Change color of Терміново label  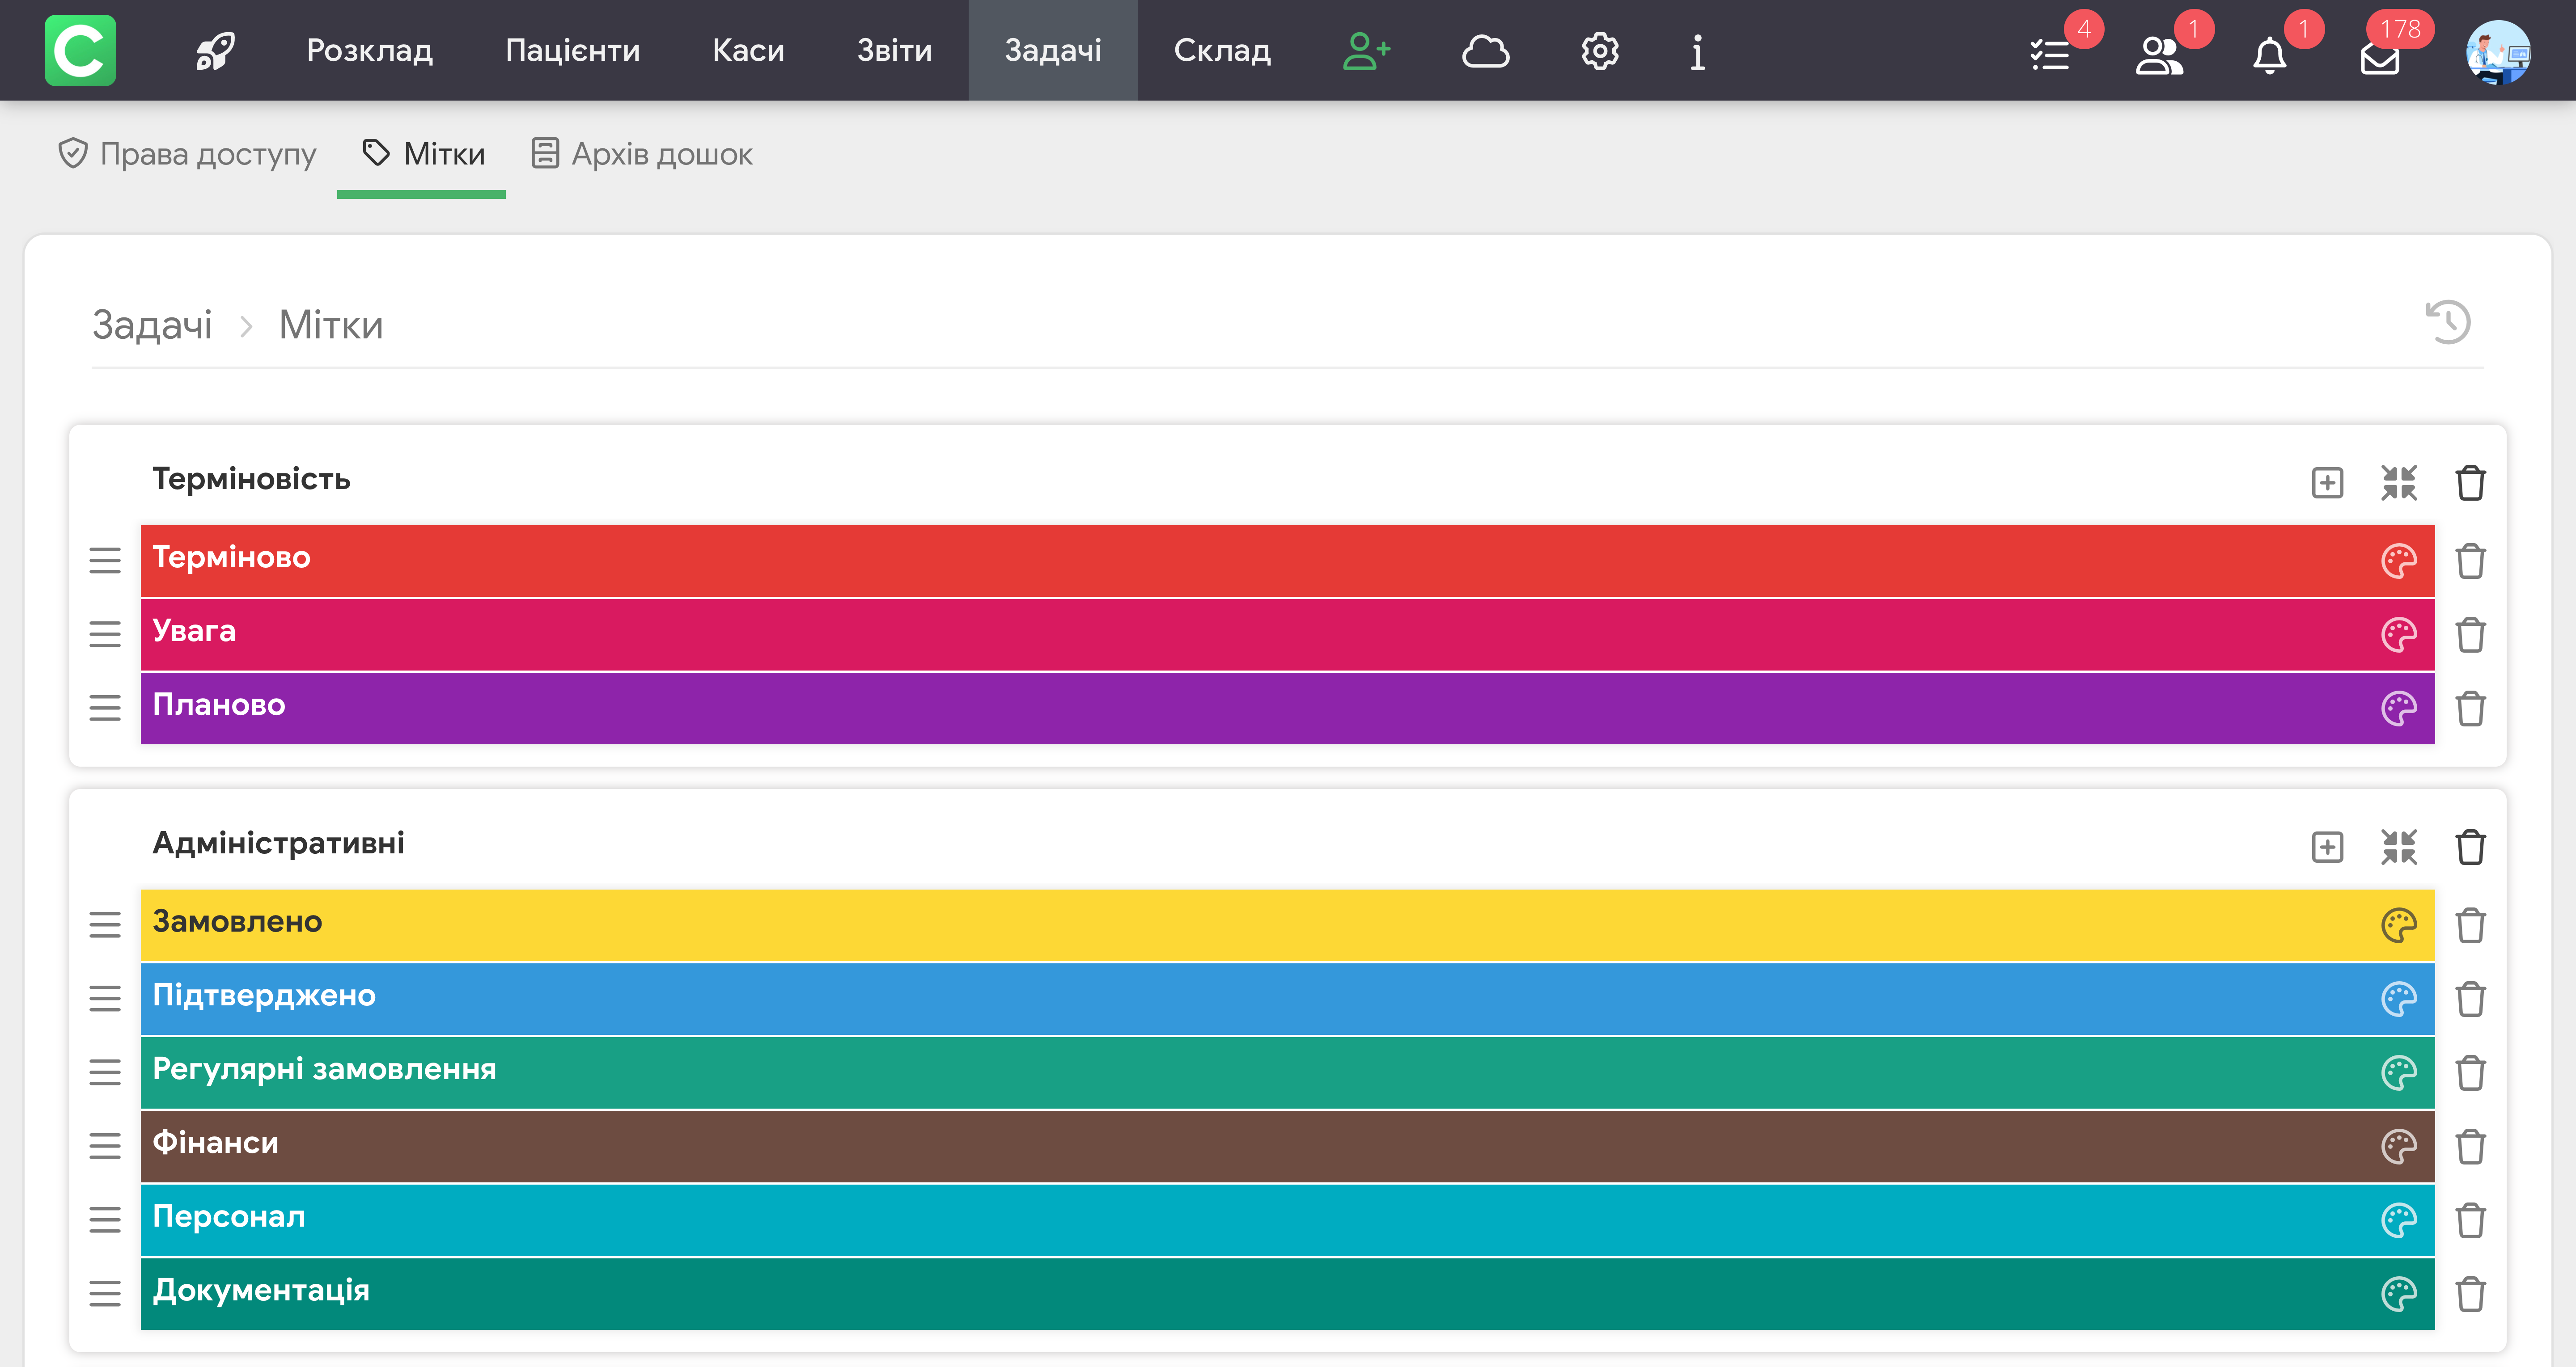tap(2398, 561)
